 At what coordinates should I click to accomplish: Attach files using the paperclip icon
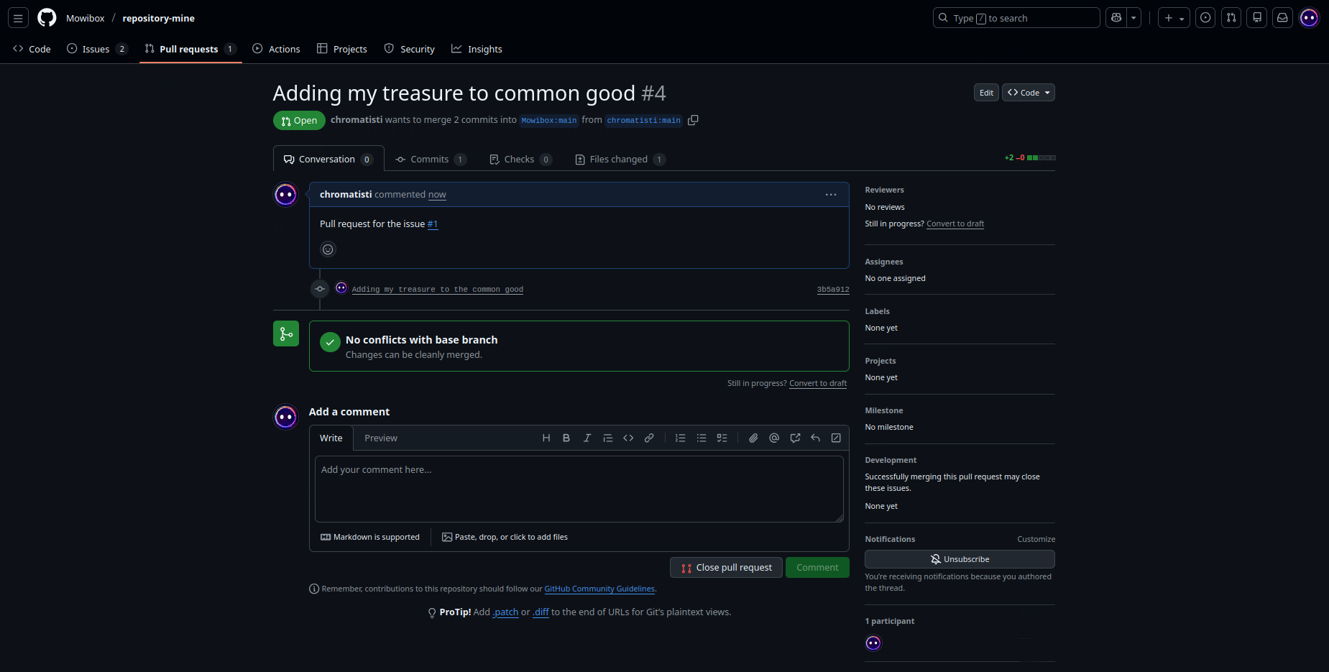753,438
